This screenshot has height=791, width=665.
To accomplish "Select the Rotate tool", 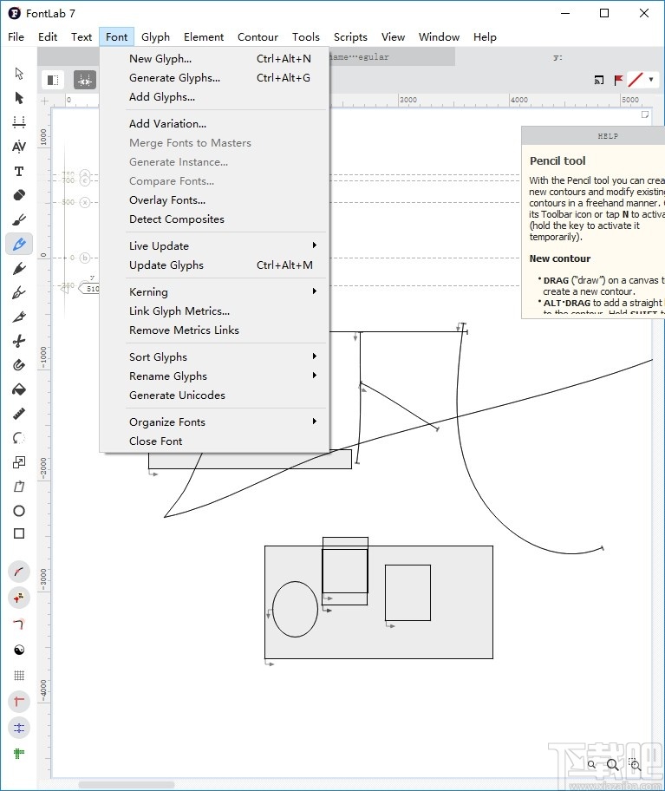I will tap(19, 438).
